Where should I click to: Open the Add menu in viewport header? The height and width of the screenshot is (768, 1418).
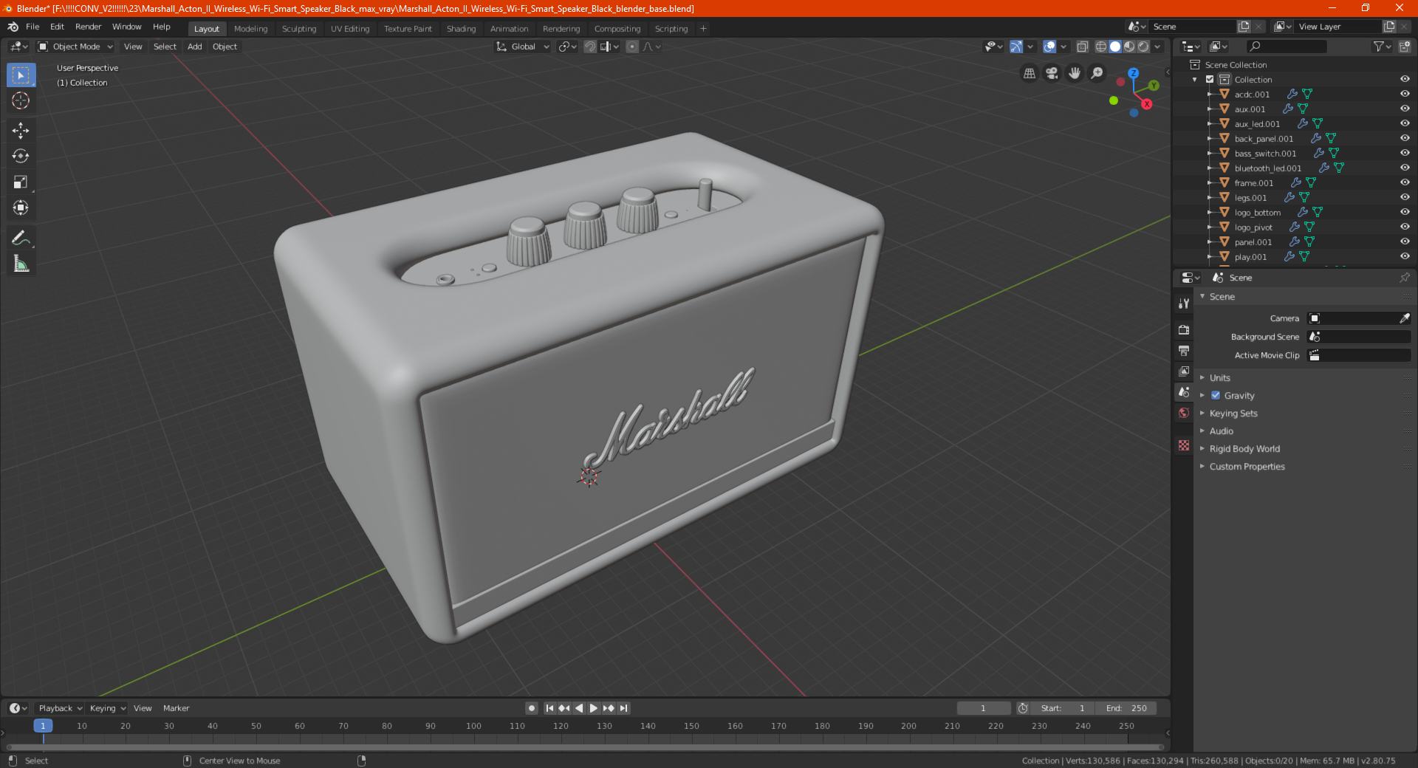coord(194,47)
